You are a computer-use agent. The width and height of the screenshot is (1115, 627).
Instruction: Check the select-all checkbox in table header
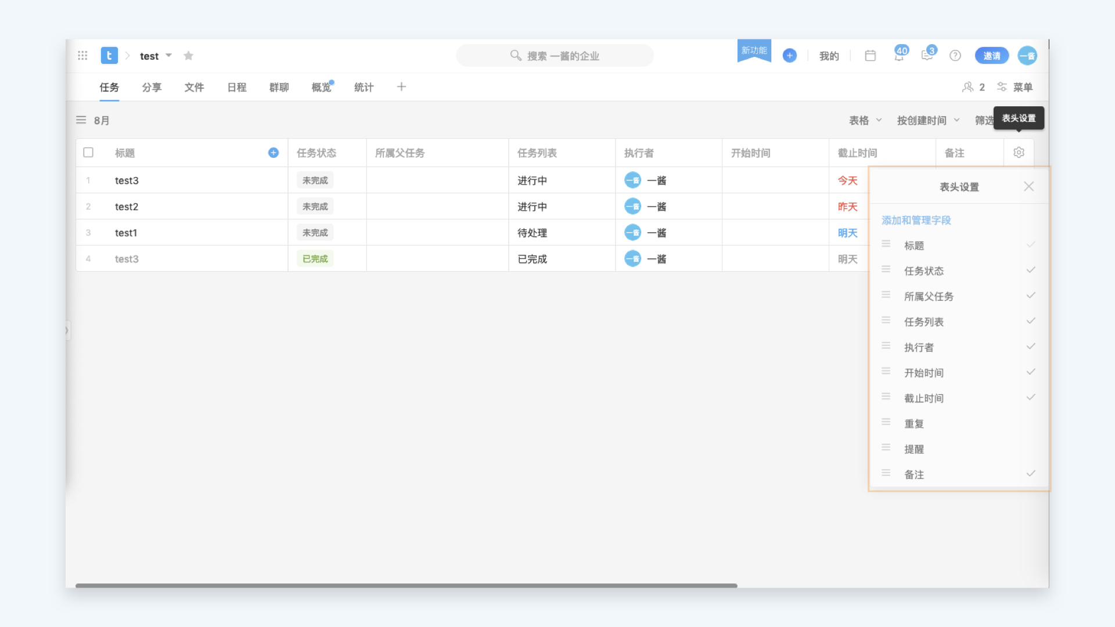point(88,153)
